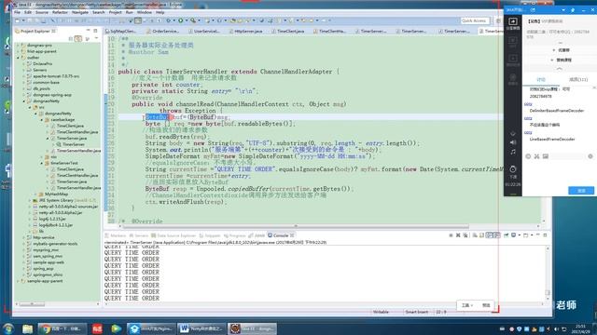Open the Markers view tab

pyautogui.click(x=116, y=235)
